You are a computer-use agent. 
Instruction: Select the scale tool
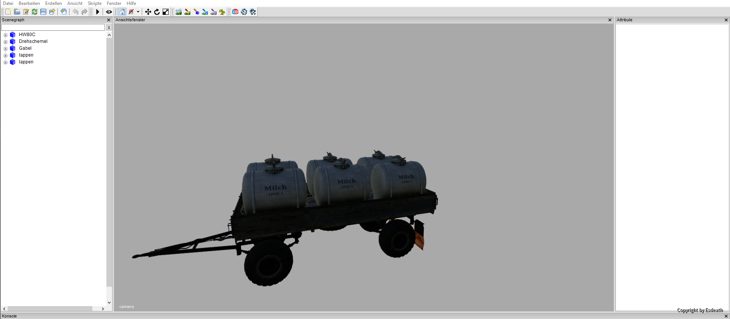click(x=166, y=12)
